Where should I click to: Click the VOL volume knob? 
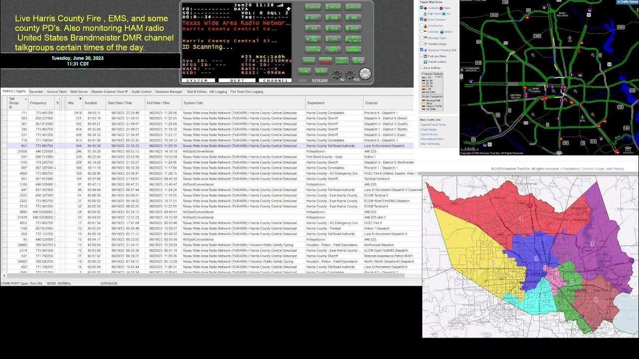tap(349, 74)
